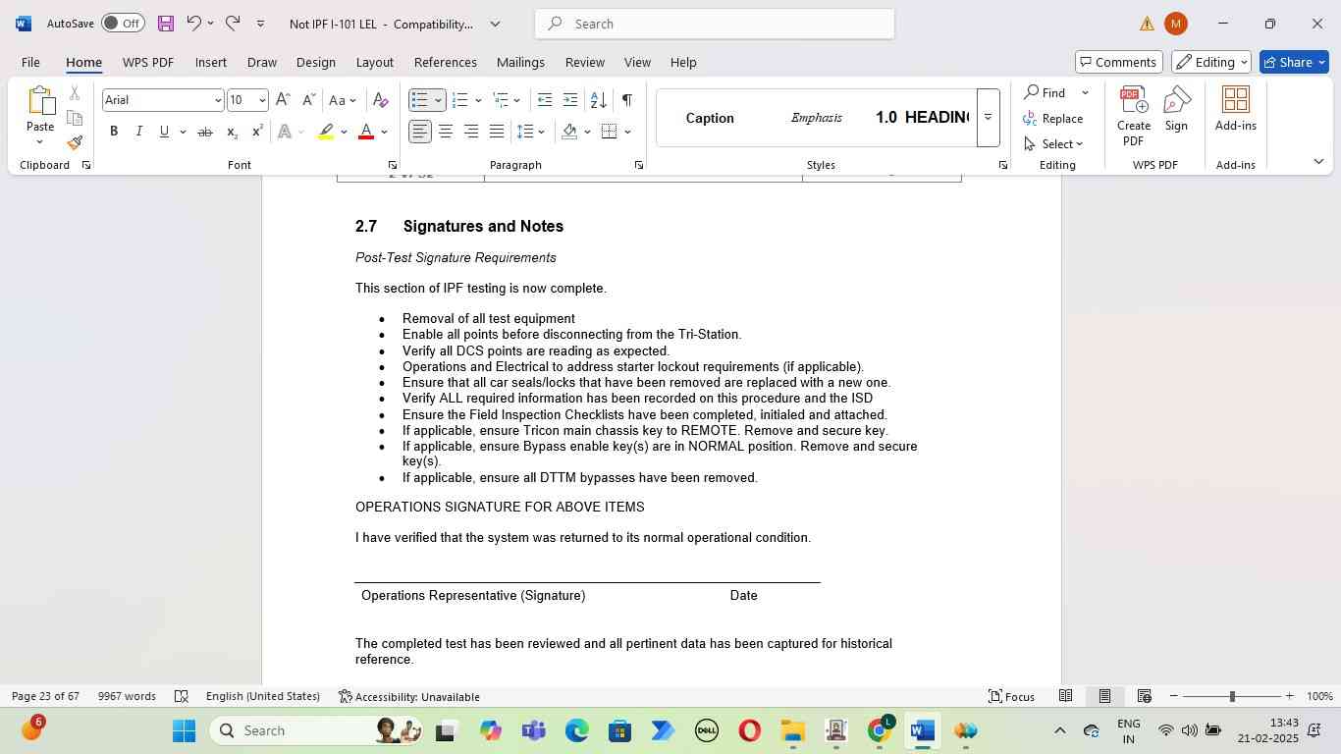Align paragraph to the right
Image resolution: width=1341 pixels, height=754 pixels.
[x=471, y=132]
